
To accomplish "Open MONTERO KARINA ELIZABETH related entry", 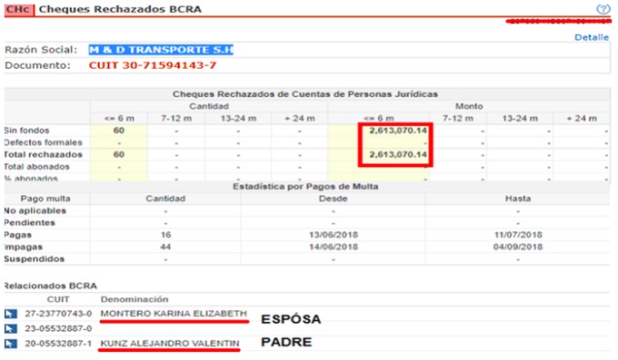I will click(x=174, y=314).
